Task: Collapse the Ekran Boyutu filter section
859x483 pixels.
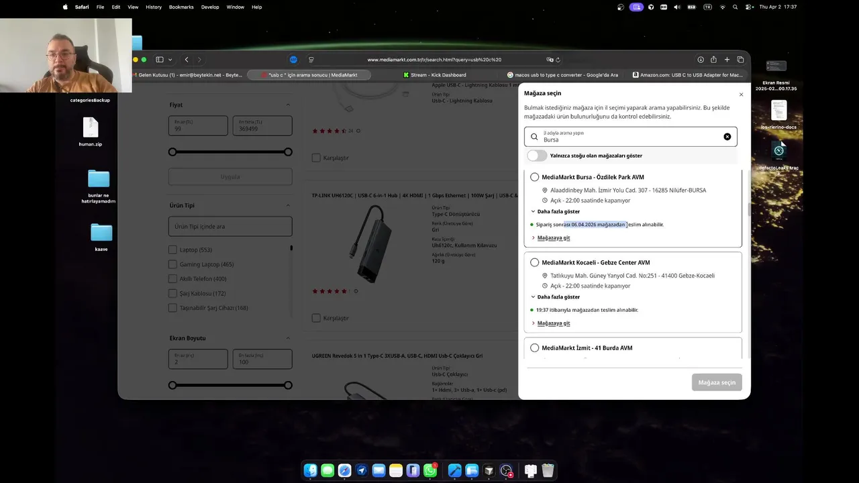Action: pyautogui.click(x=288, y=338)
